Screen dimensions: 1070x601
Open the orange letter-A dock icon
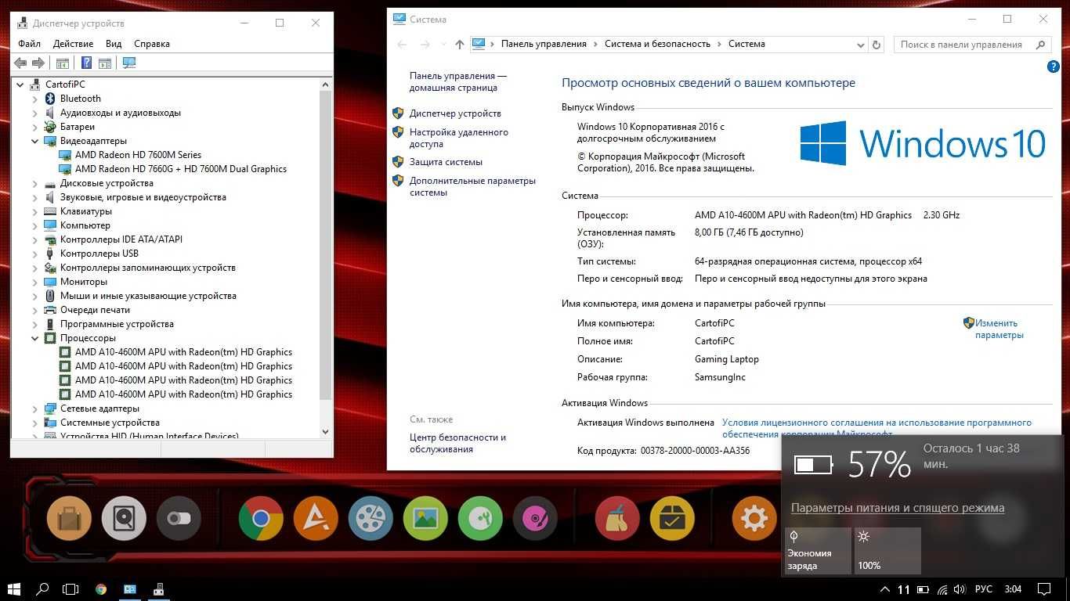point(316,518)
